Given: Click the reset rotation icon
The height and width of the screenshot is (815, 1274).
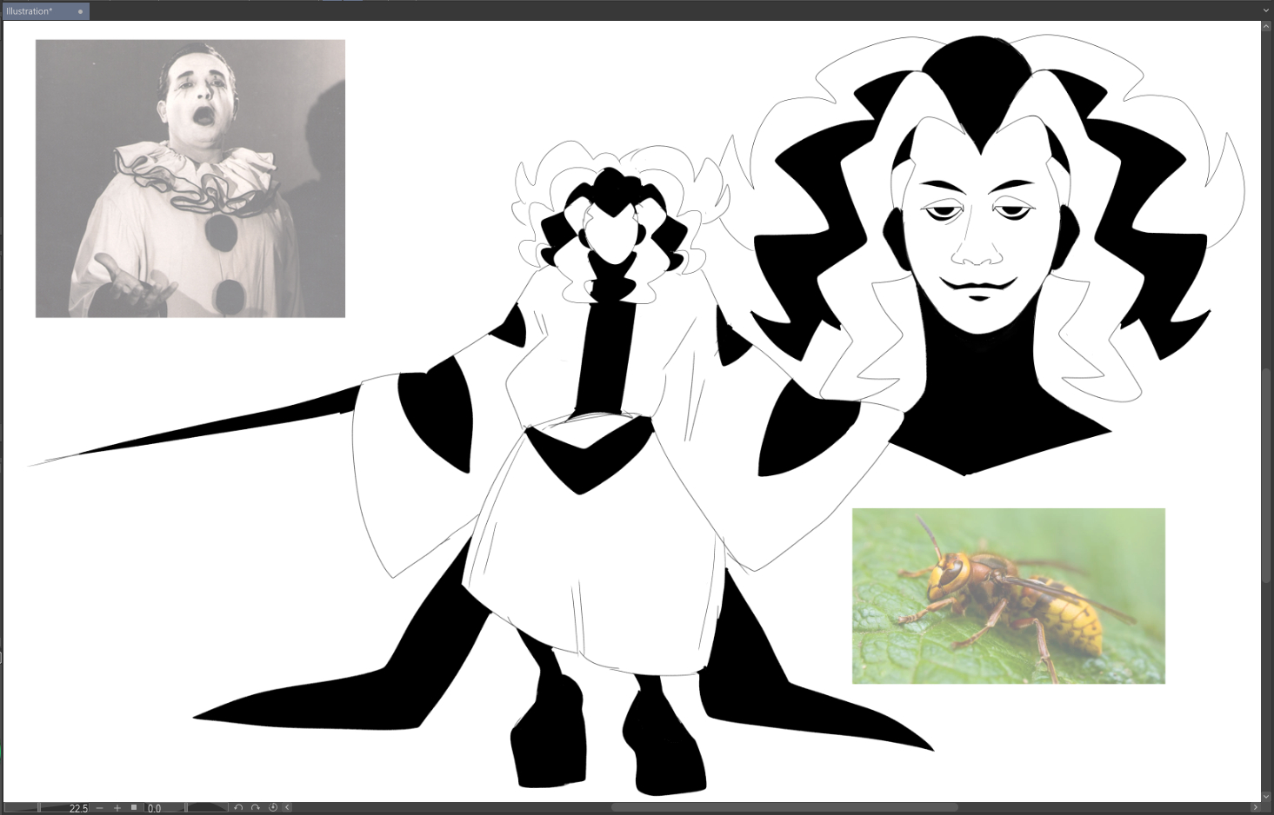Looking at the screenshot, I should point(272,808).
